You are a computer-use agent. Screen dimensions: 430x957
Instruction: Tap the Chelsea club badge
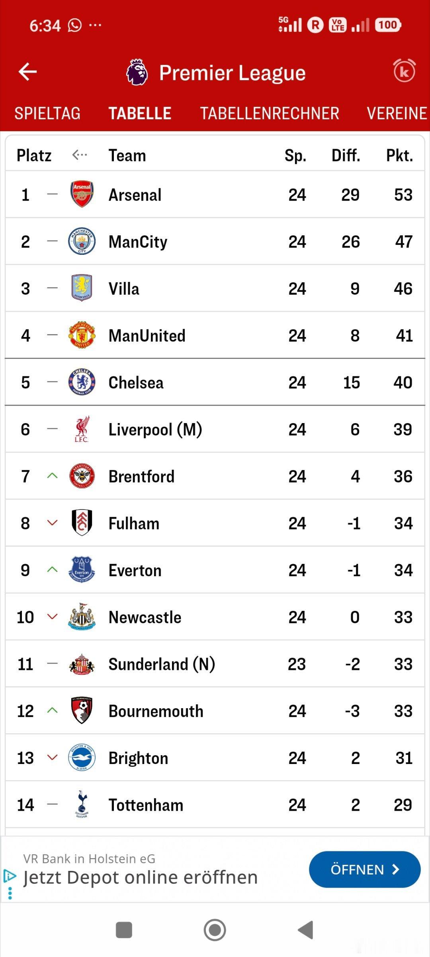pos(82,382)
